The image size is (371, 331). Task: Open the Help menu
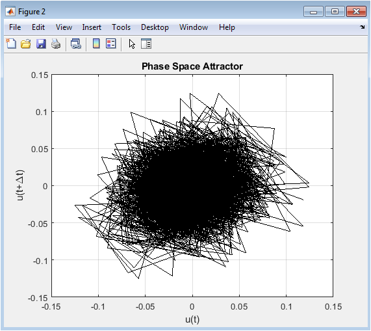(x=227, y=27)
